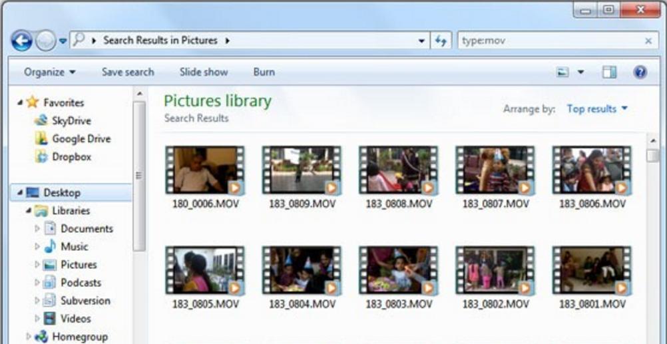Click Save search in toolbar
Viewport: 667px width, 344px height.
coord(128,72)
